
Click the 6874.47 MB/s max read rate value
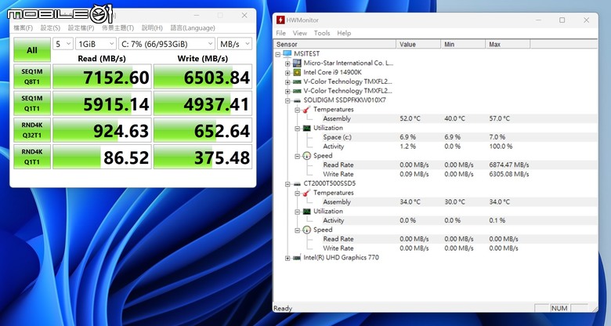pos(509,165)
